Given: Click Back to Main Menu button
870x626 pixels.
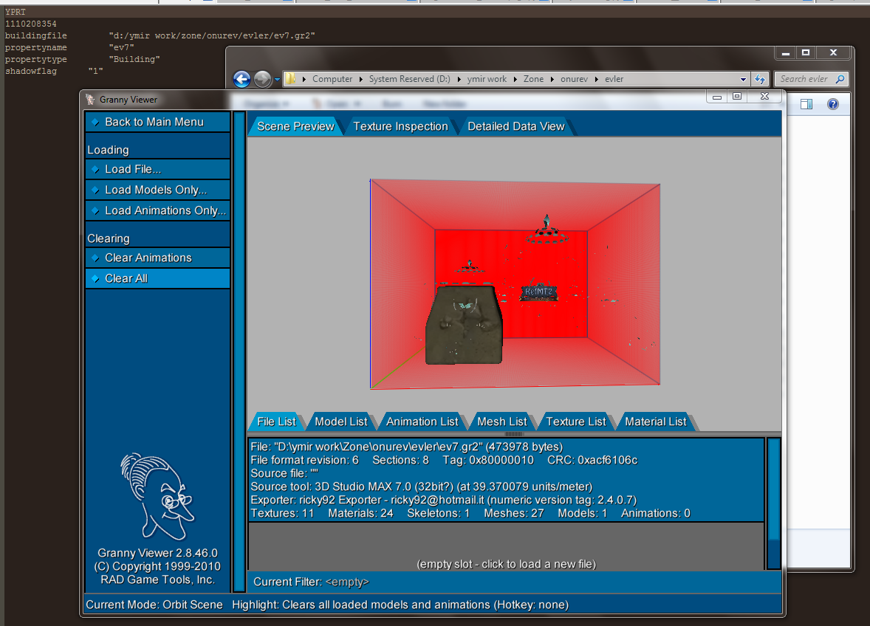Looking at the screenshot, I should (157, 122).
